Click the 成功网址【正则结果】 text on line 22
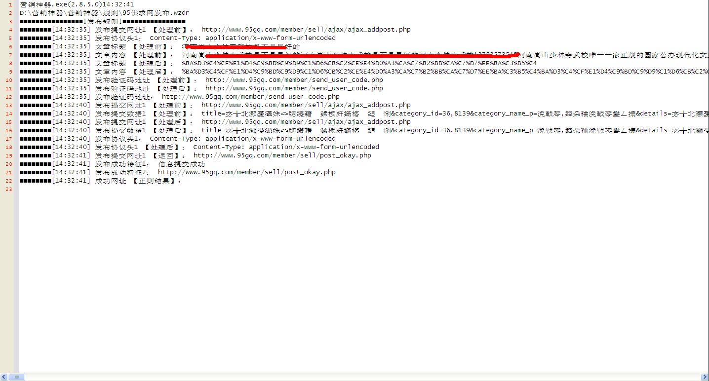 [x=138, y=181]
